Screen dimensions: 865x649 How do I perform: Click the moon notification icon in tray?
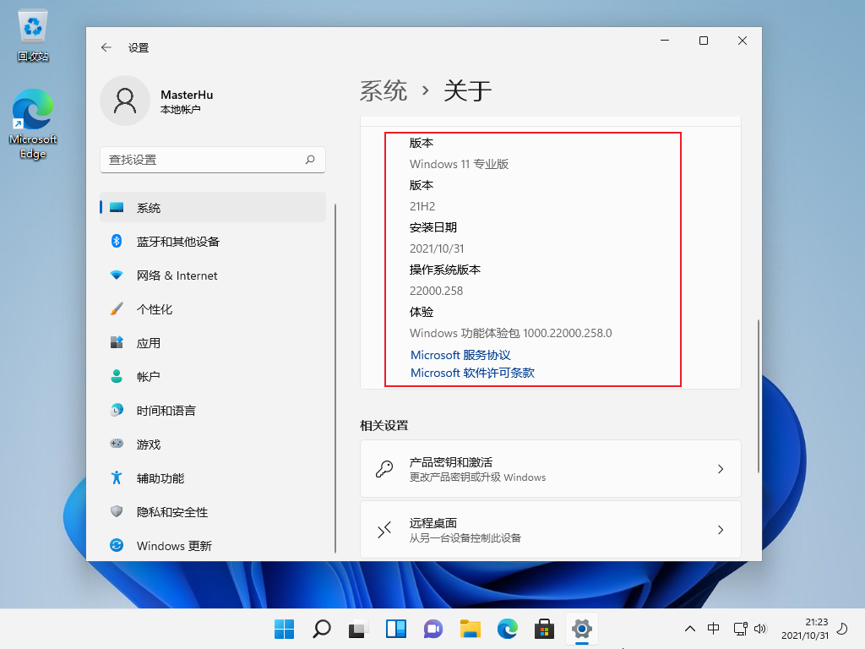pos(842,629)
